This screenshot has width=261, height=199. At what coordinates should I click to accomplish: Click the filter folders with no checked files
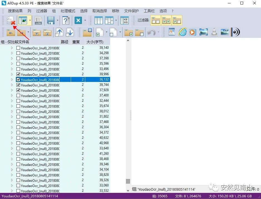156,20
